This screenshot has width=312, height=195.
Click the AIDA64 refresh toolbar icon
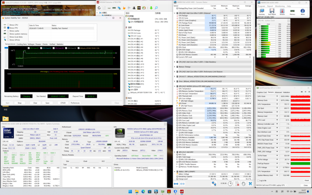pyautogui.click(x=99, y=8)
